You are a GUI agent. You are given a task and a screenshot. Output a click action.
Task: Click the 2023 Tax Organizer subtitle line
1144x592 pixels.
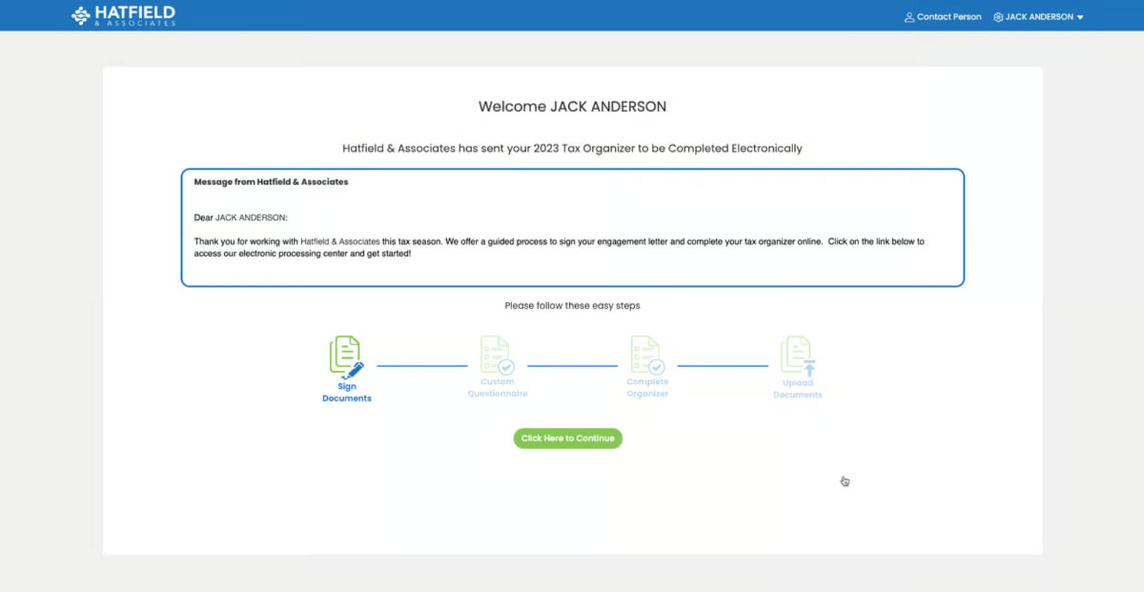[x=572, y=149]
